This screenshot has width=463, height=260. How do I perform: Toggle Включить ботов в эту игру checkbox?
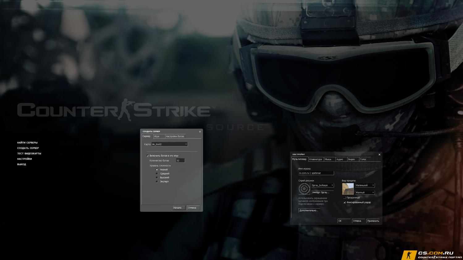tap(148, 156)
